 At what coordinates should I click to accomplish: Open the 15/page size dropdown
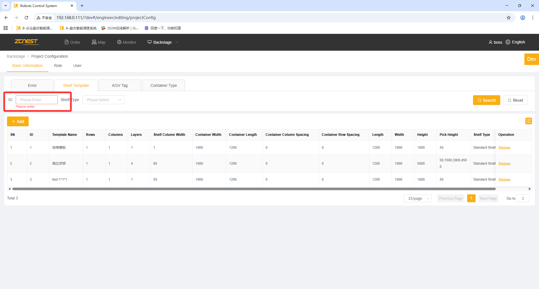click(x=417, y=198)
